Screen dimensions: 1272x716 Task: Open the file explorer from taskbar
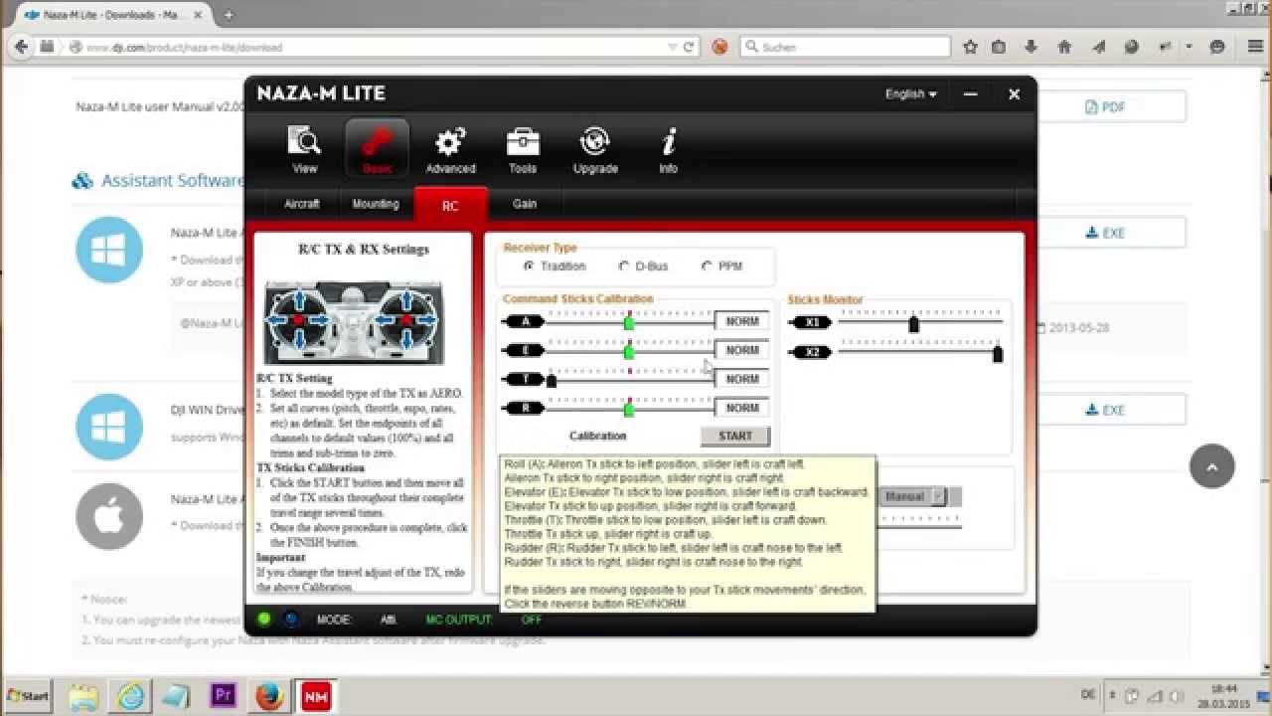point(84,695)
